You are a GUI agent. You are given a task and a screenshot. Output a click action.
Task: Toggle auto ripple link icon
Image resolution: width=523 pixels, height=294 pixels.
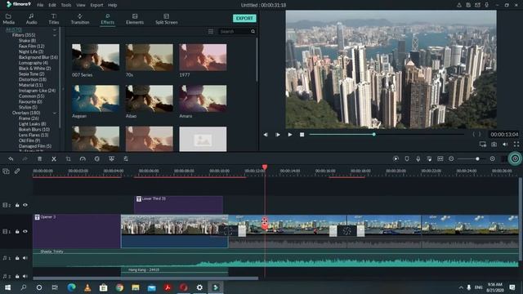tap(17, 171)
